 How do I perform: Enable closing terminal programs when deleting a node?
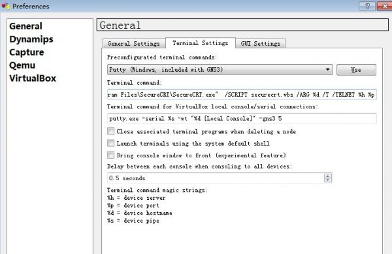tap(111, 131)
